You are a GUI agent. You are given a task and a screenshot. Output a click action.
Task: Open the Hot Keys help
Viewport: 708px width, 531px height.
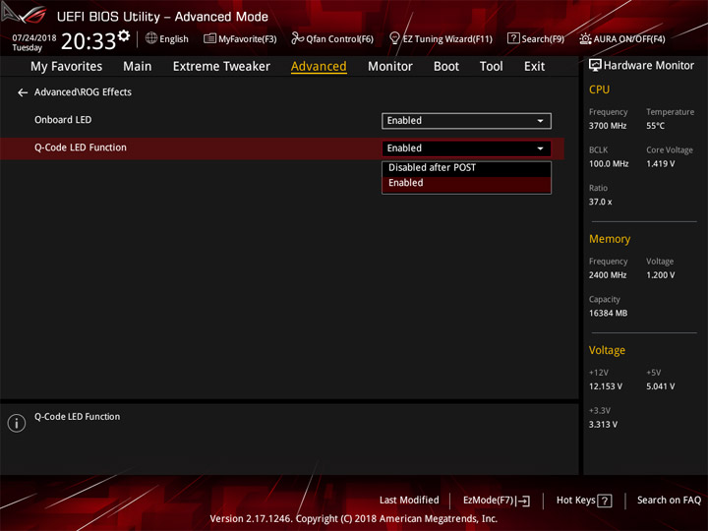coord(584,501)
